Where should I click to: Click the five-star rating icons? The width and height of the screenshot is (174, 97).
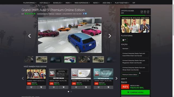pyautogui.click(x=30, y=14)
